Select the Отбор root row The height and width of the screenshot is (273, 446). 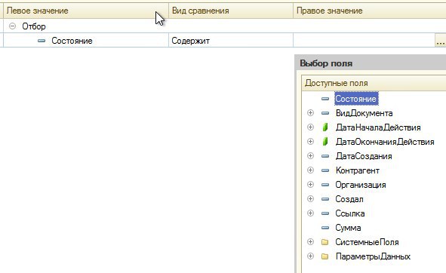[x=34, y=26]
